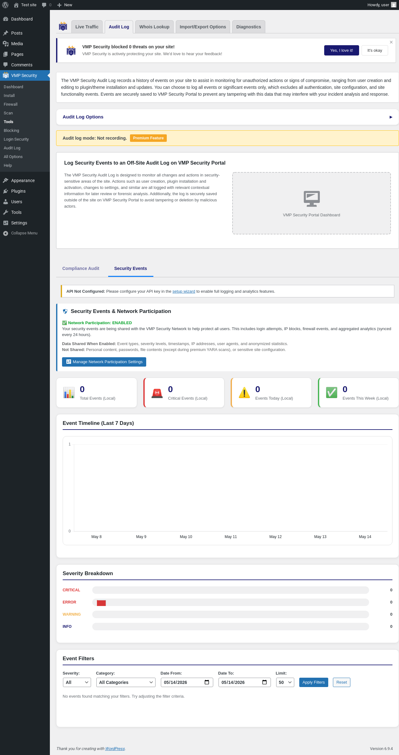Click the Critical Events siren icon
The image size is (399, 755).
click(x=157, y=393)
